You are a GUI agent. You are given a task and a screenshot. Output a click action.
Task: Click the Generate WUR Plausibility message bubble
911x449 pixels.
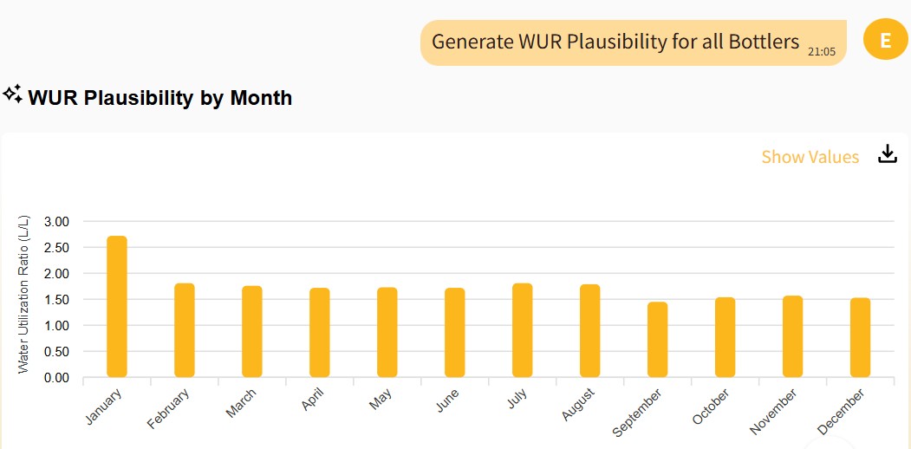coord(615,42)
